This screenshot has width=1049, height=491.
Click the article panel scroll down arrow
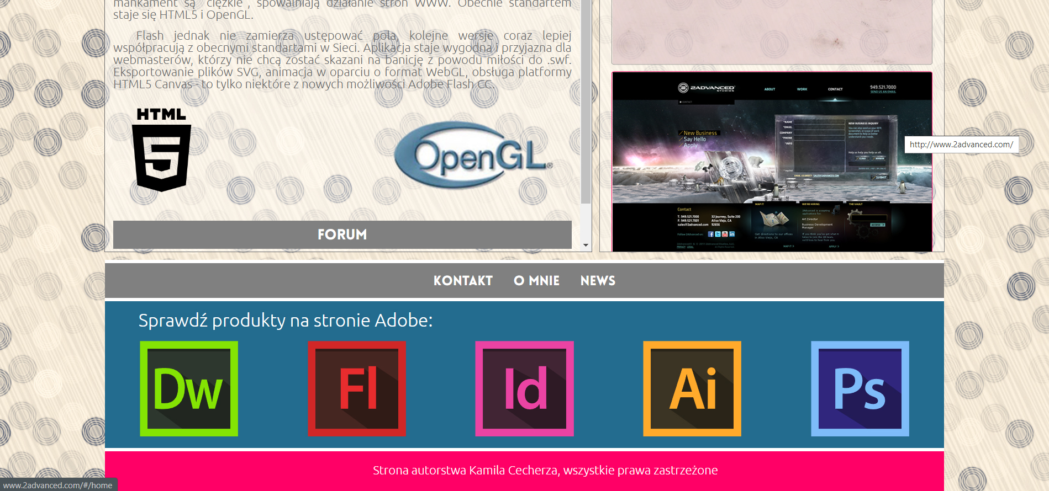(586, 245)
